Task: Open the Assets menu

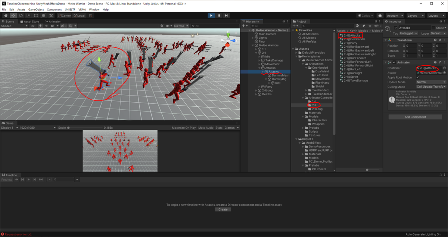Action: point(21,9)
